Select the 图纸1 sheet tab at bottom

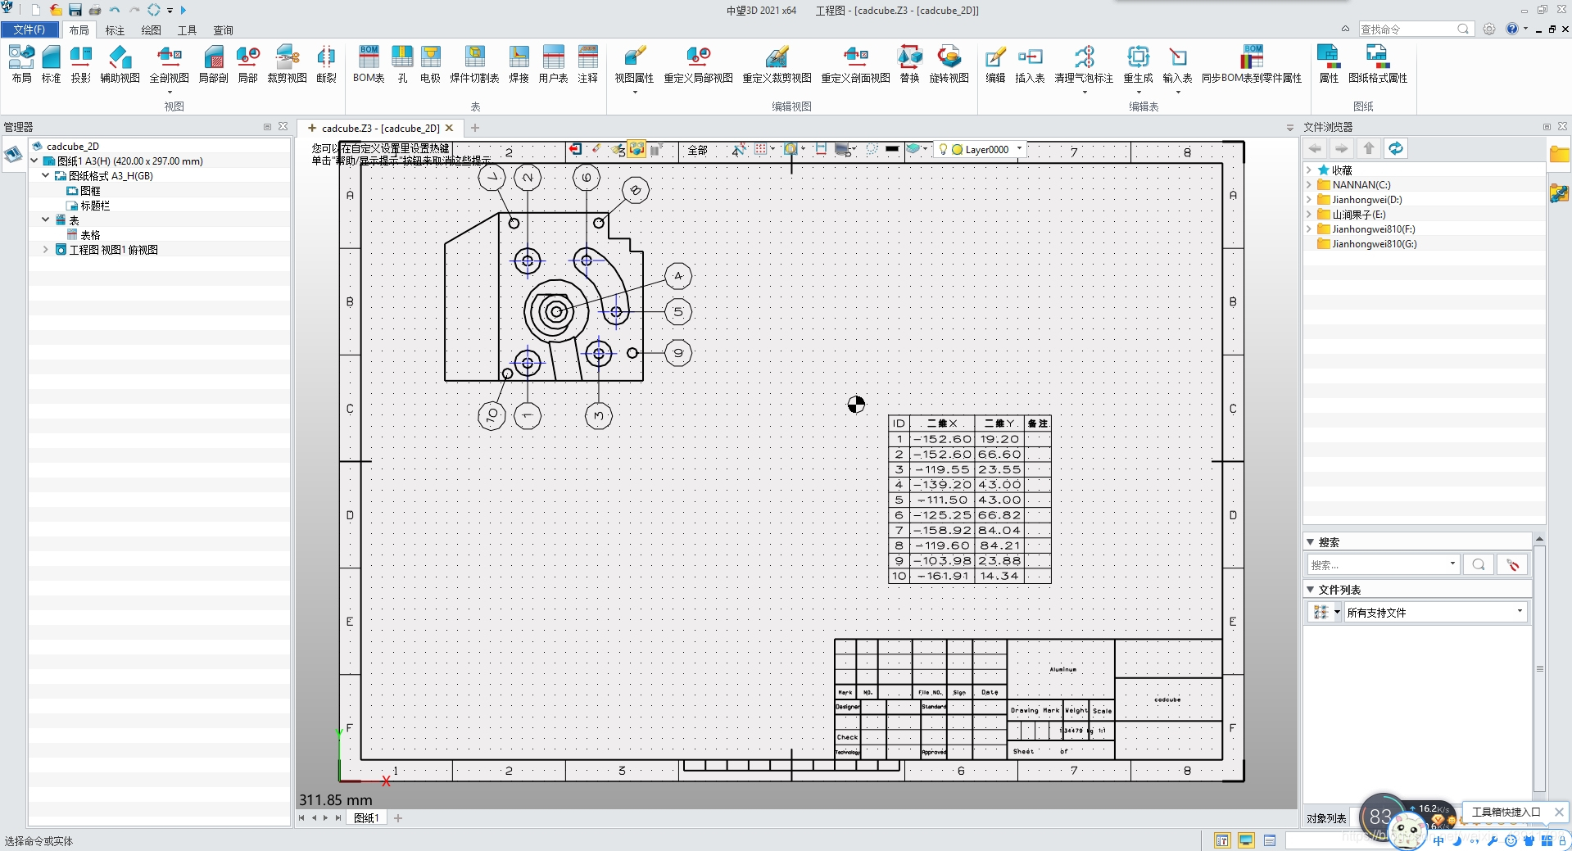point(366,817)
